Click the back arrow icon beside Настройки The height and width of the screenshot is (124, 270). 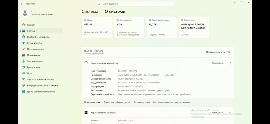[22, 4]
